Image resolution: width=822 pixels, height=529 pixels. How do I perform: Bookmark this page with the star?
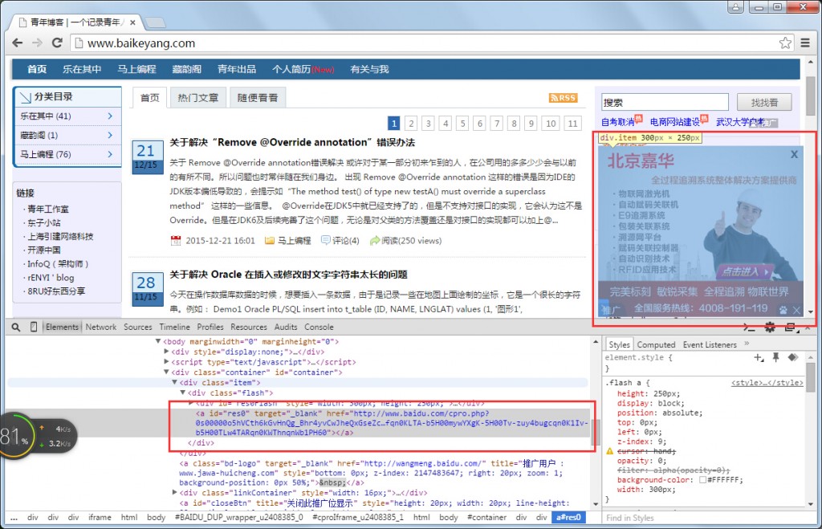click(x=785, y=43)
